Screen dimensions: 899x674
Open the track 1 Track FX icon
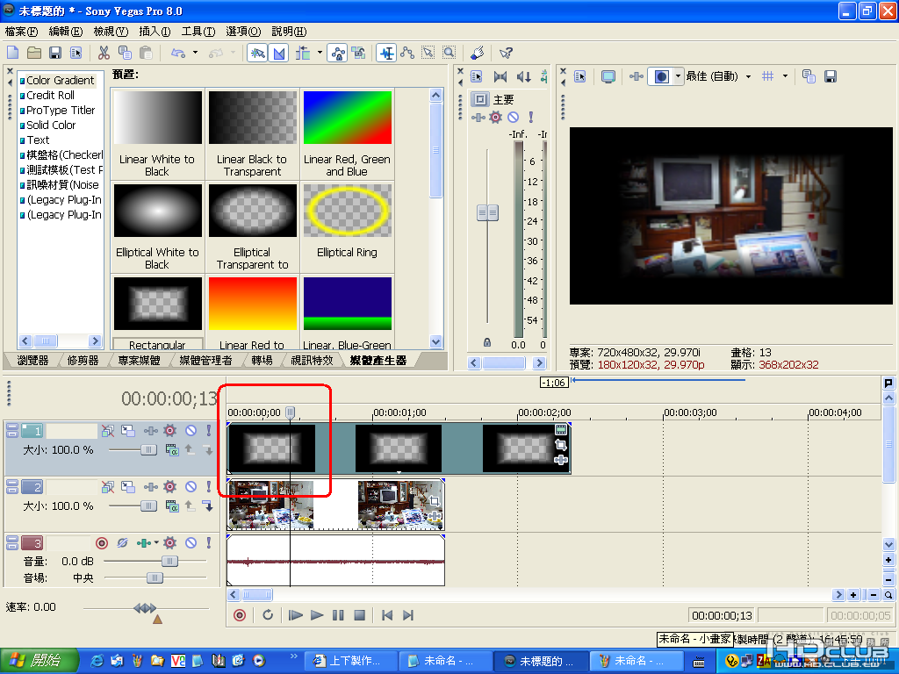(169, 431)
